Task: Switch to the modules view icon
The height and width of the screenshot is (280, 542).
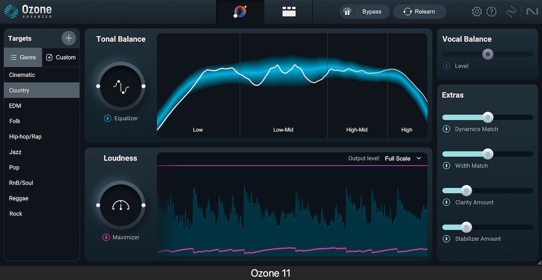Action: click(289, 12)
